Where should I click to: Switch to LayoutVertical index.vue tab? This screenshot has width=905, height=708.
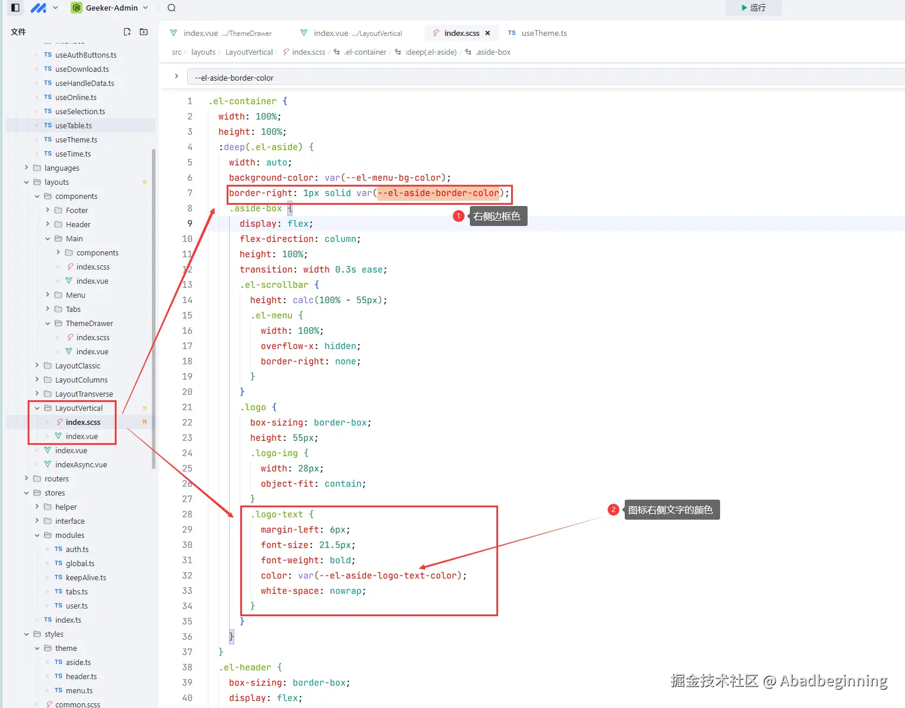pyautogui.click(x=351, y=33)
